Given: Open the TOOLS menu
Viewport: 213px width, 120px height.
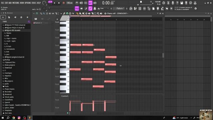Looking at the screenshot, I should pos(34,3).
